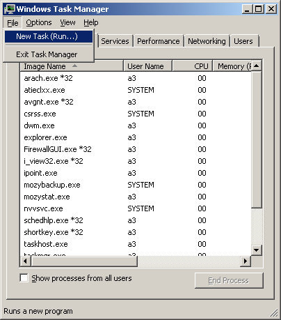Select the taskhost.exe process
The image size is (281, 320).
[x=136, y=244]
